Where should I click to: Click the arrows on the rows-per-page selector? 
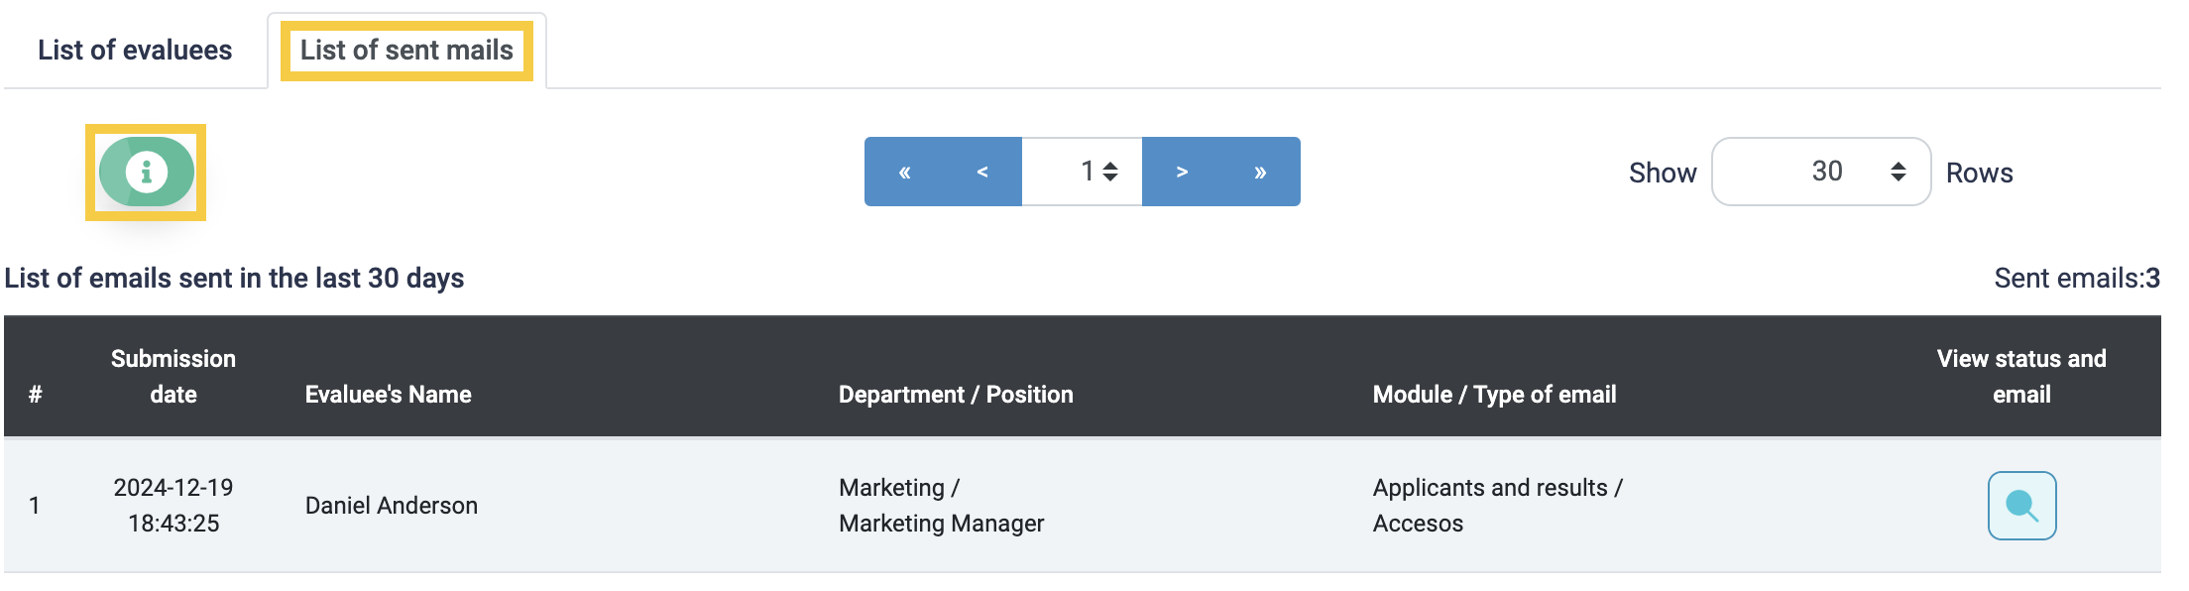point(1898,172)
